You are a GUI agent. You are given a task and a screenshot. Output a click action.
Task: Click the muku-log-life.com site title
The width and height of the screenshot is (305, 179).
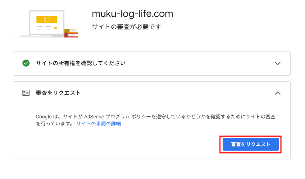tap(133, 14)
